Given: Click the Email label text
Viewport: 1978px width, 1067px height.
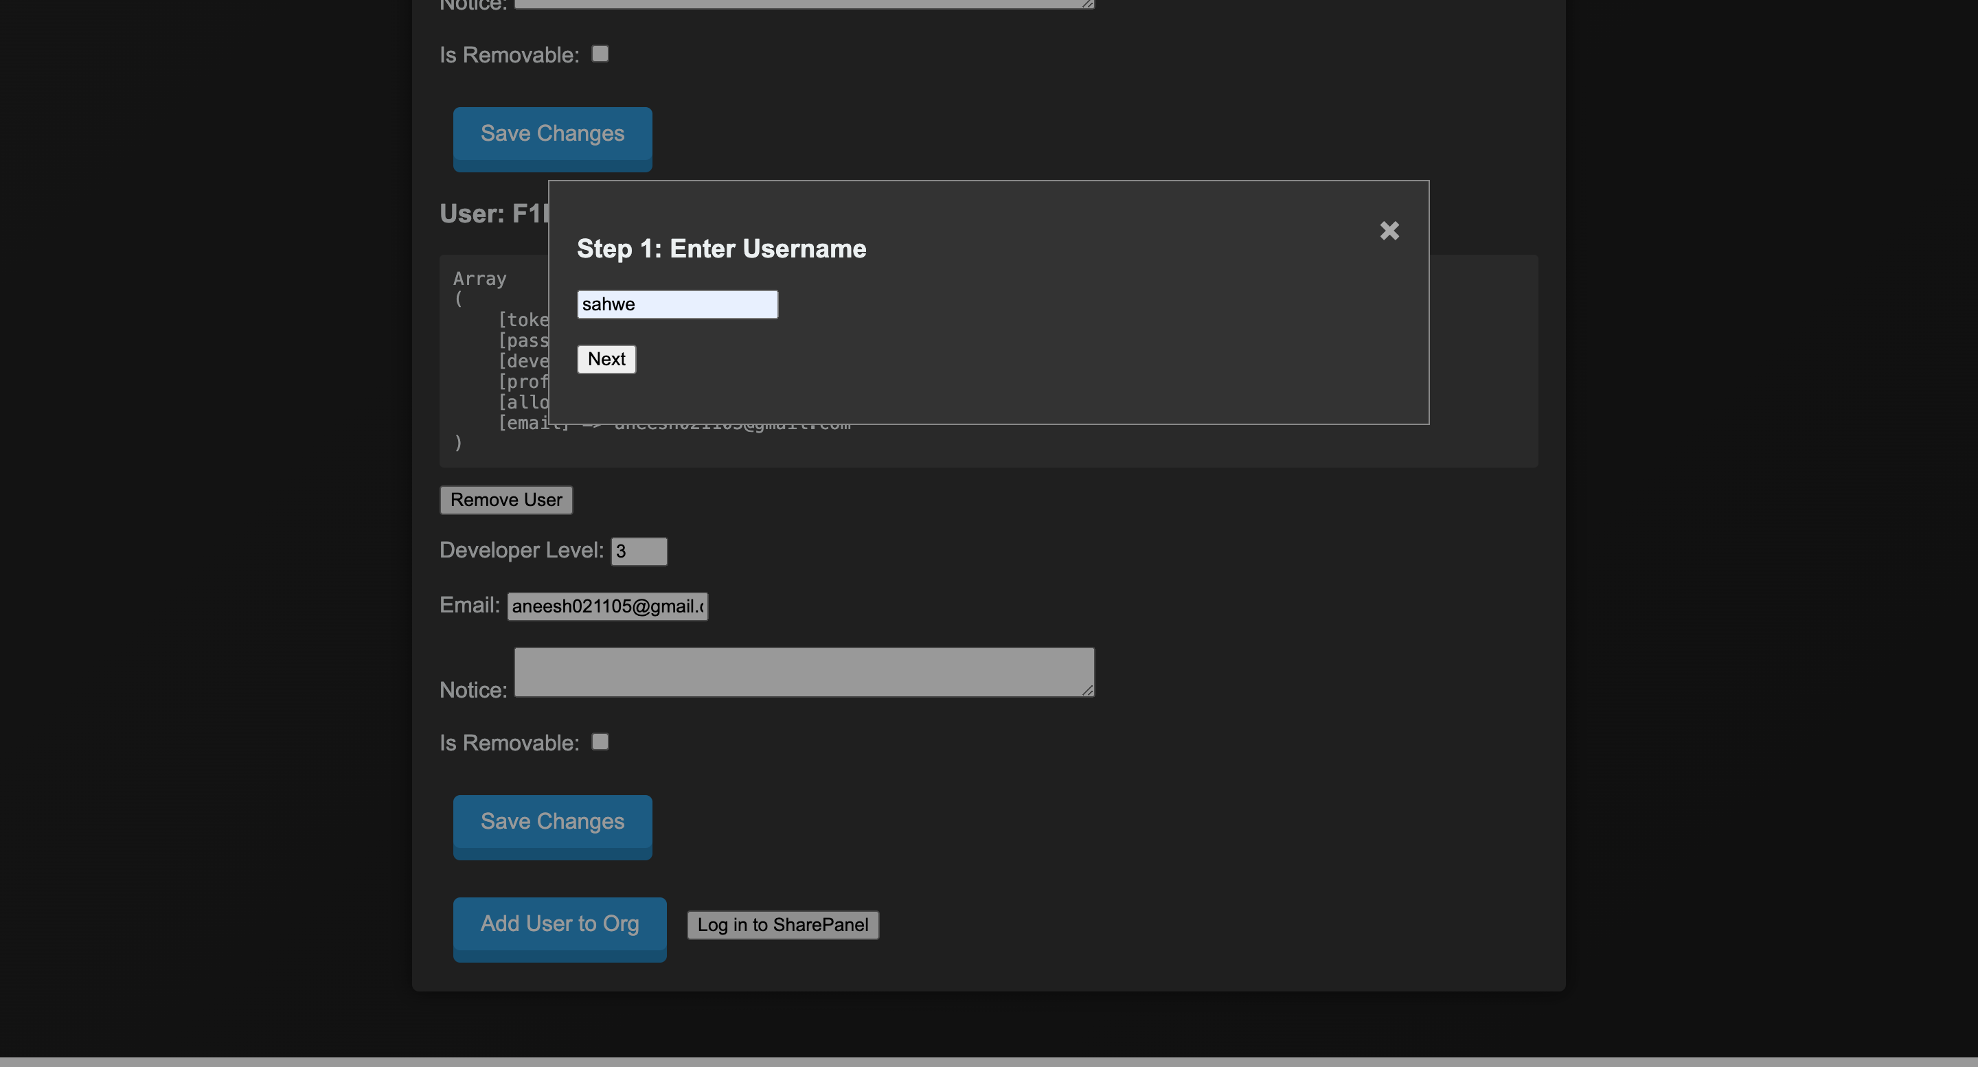Looking at the screenshot, I should click(x=468, y=606).
